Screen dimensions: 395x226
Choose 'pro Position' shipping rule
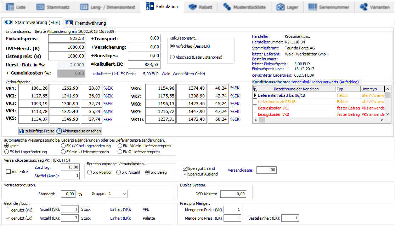click(89, 172)
